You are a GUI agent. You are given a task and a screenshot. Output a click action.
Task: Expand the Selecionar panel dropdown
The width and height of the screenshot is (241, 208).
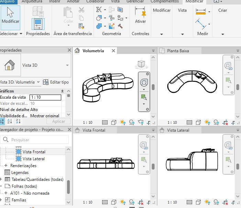pos(21,33)
